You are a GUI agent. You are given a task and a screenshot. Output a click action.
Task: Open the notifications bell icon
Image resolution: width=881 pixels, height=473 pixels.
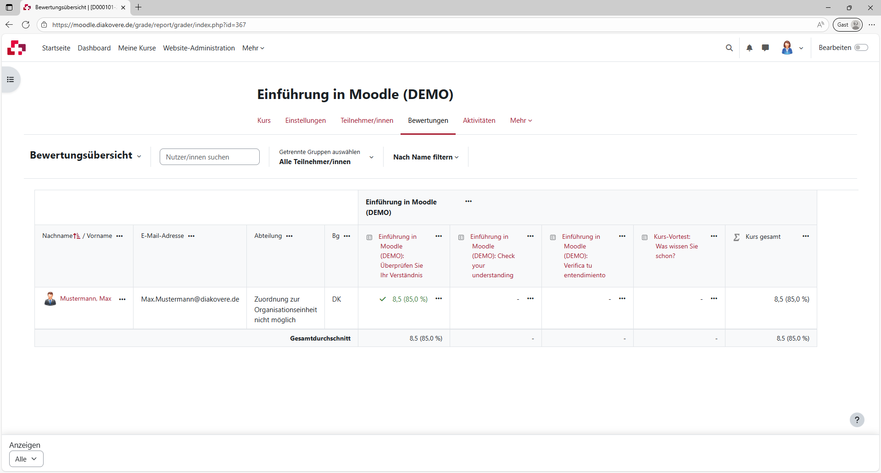(749, 48)
